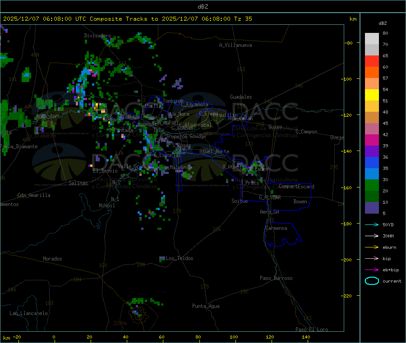This screenshot has height=343, width=406.
Task: Click the 'current' legend label
Action: click(x=392, y=281)
